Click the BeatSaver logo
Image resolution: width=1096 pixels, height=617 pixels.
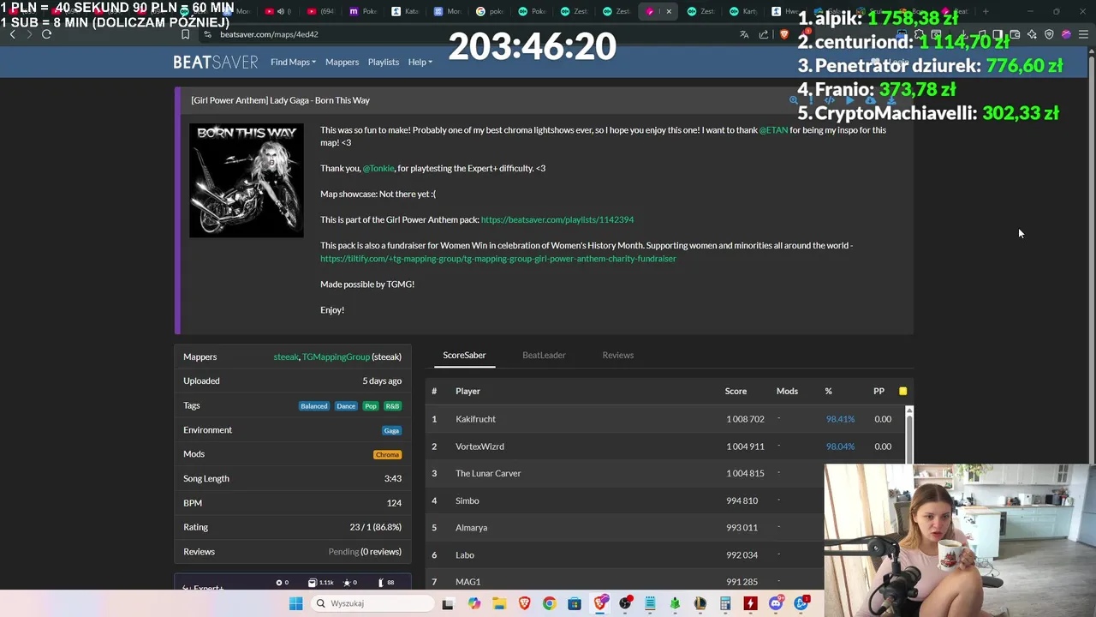(x=215, y=62)
